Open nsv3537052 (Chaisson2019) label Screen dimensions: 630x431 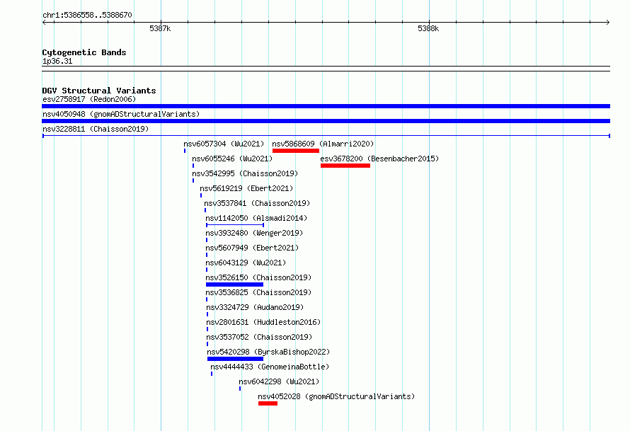[259, 337]
